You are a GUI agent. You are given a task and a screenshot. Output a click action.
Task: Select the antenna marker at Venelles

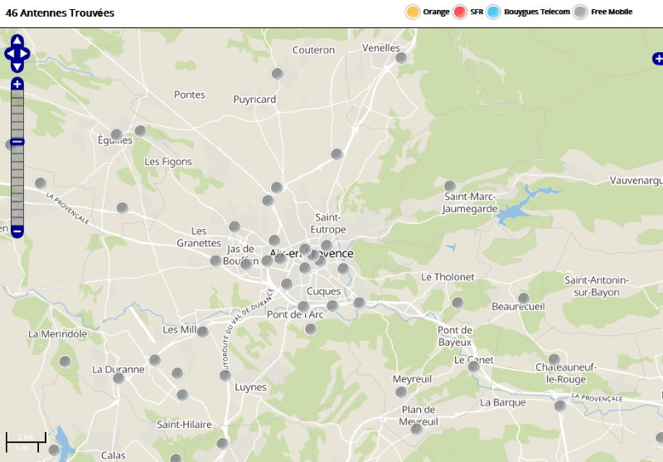[401, 58]
